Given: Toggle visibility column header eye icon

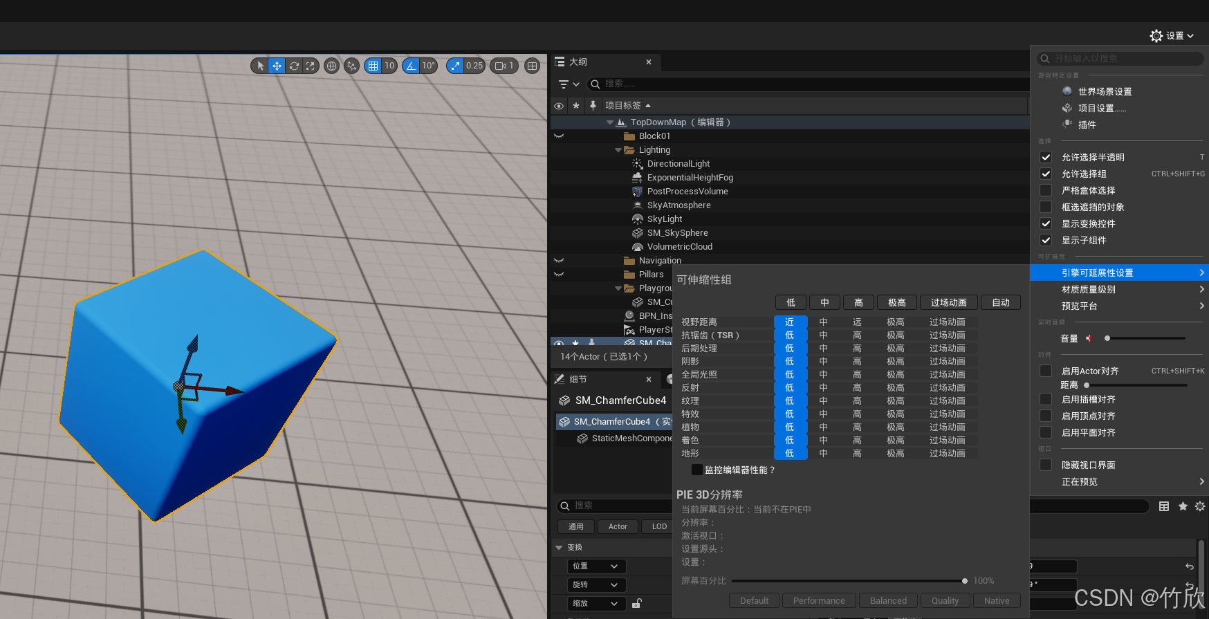Looking at the screenshot, I should (x=559, y=106).
